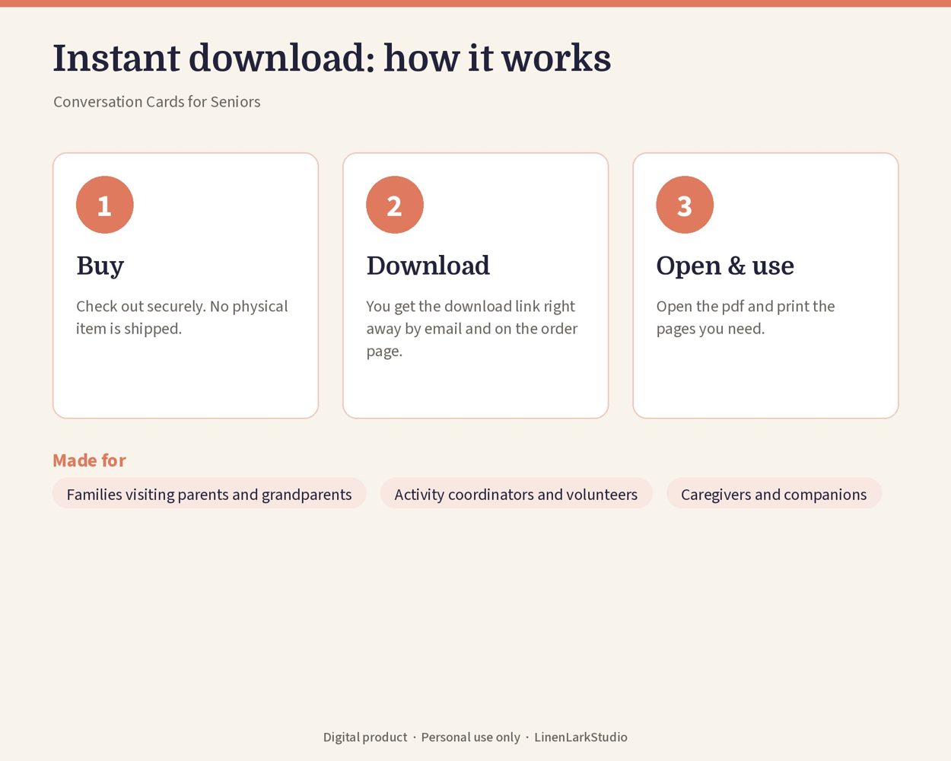951x761 pixels.
Task: Click the Personal use only footer text
Action: pos(471,737)
